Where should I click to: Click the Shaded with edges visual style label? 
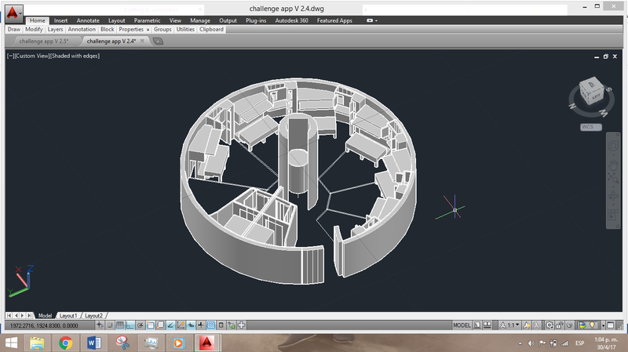coord(75,56)
